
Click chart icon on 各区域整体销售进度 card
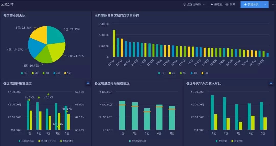coord(88,83)
